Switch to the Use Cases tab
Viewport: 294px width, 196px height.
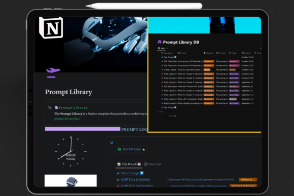pos(153,164)
